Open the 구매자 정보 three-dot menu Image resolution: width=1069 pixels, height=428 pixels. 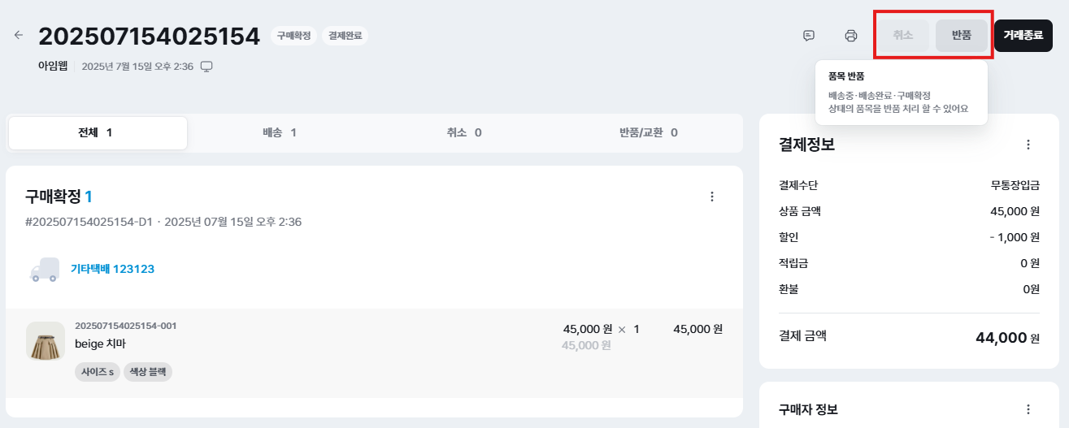click(1028, 409)
